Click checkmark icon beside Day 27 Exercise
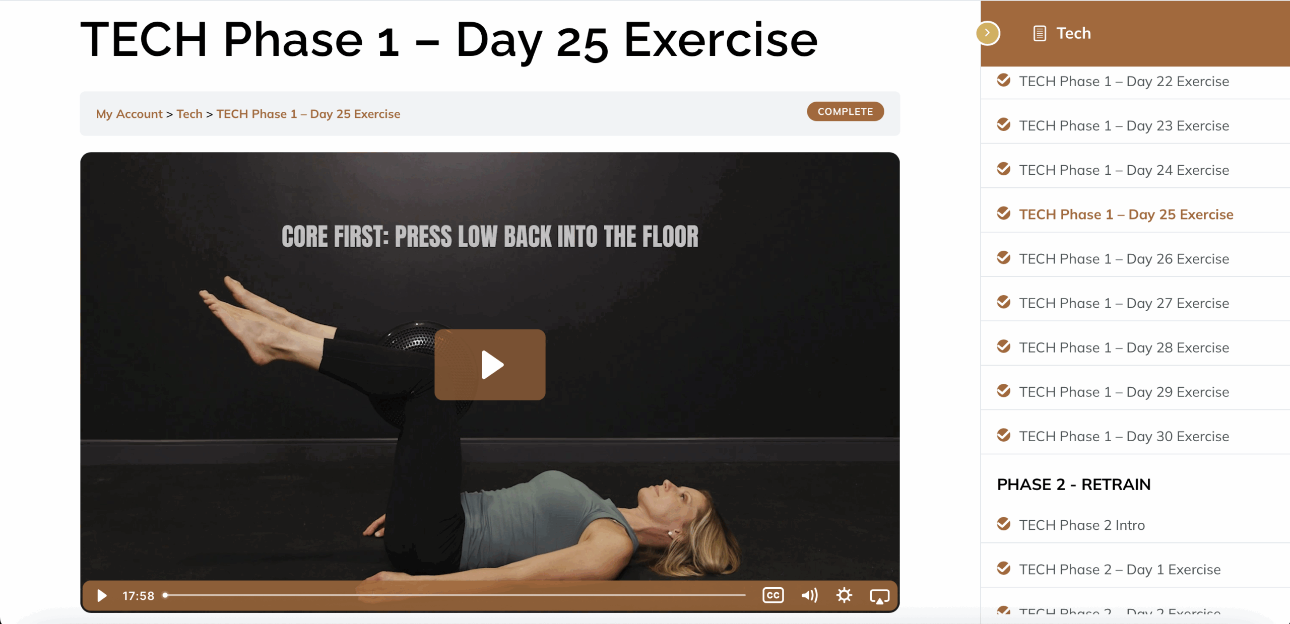This screenshot has height=624, width=1290. point(1004,302)
